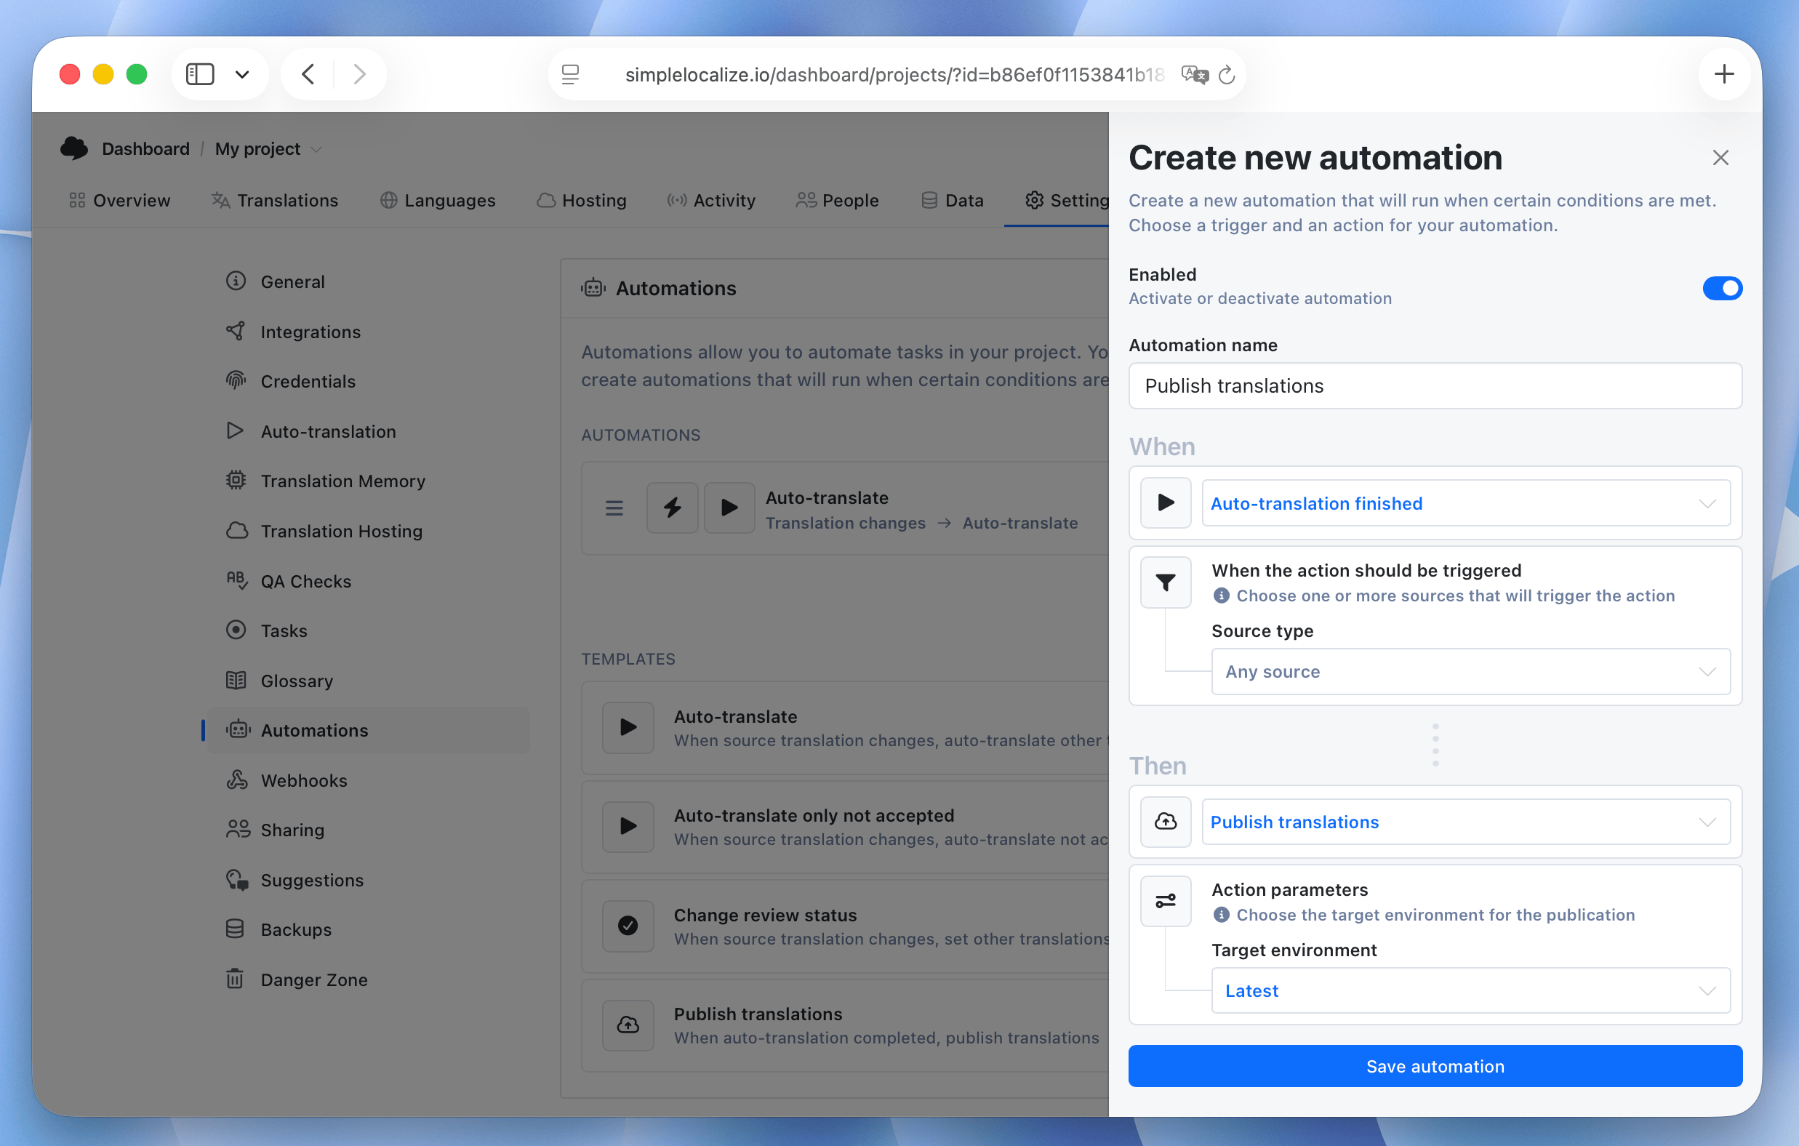Viewport: 1799px width, 1146px height.
Task: Open the People tab
Action: [837, 200]
